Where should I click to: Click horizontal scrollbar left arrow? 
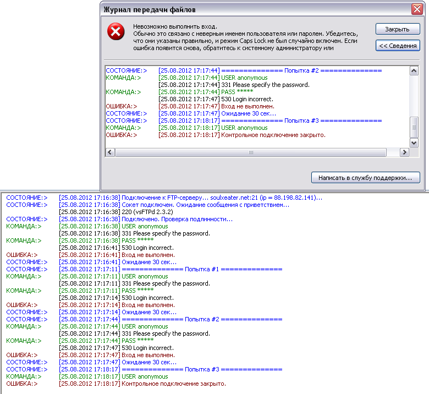pyautogui.click(x=110, y=152)
